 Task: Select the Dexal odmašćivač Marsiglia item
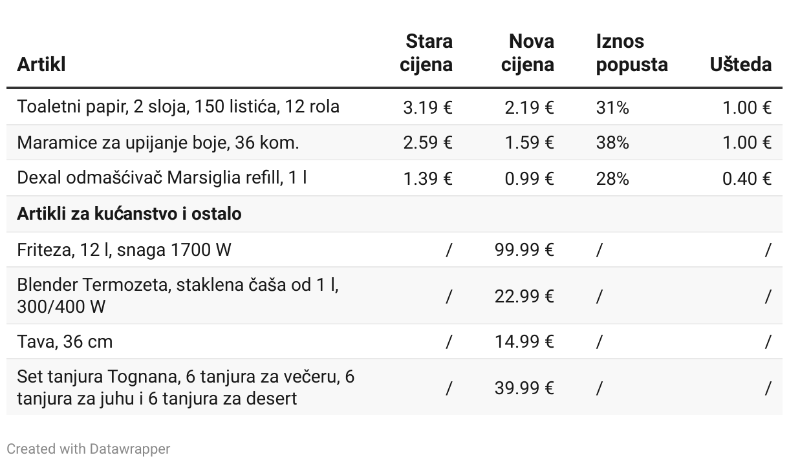(x=162, y=178)
